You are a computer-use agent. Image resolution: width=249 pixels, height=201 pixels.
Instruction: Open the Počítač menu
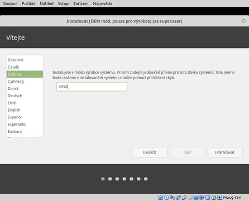pos(28,3)
